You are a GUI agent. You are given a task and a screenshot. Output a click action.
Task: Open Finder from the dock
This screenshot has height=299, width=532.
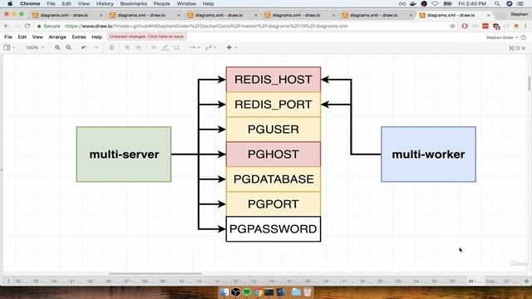tap(224, 292)
